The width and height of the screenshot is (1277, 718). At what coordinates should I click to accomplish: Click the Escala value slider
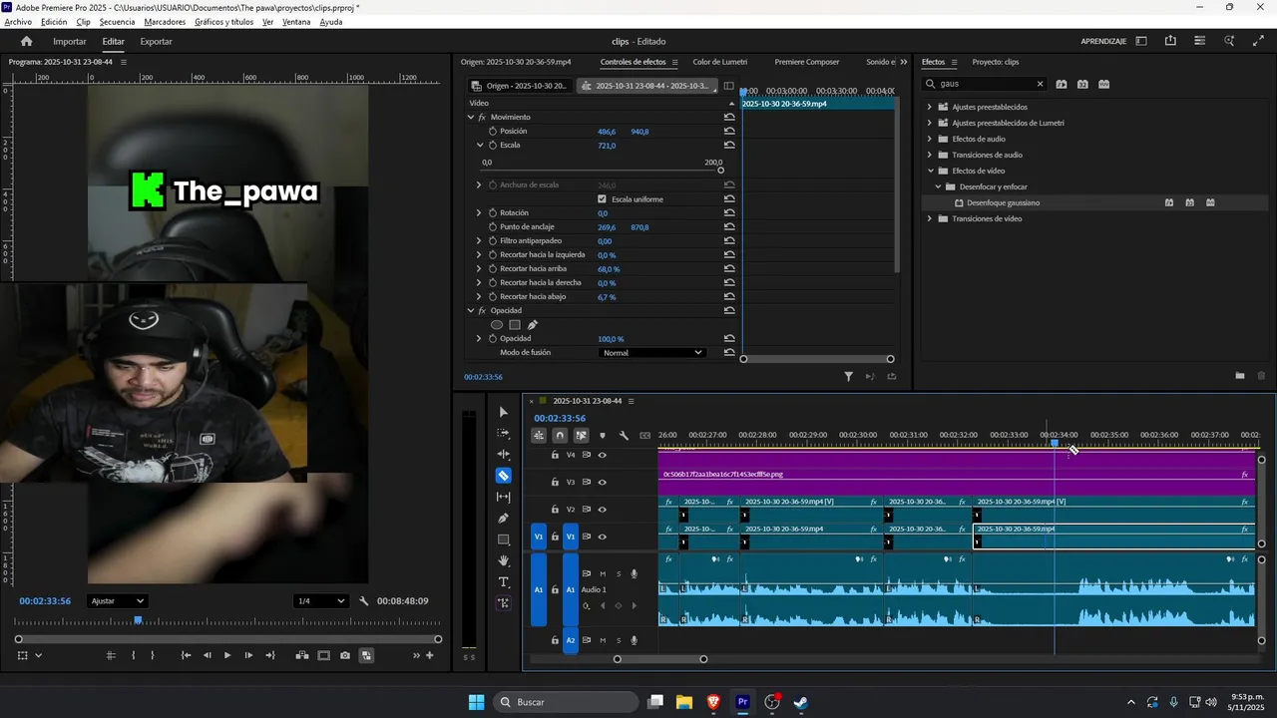[603, 169]
